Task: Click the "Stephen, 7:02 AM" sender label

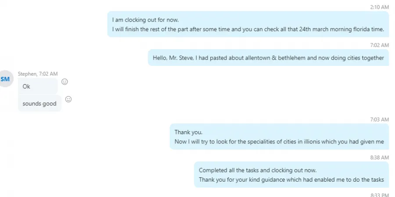Action: (x=38, y=74)
